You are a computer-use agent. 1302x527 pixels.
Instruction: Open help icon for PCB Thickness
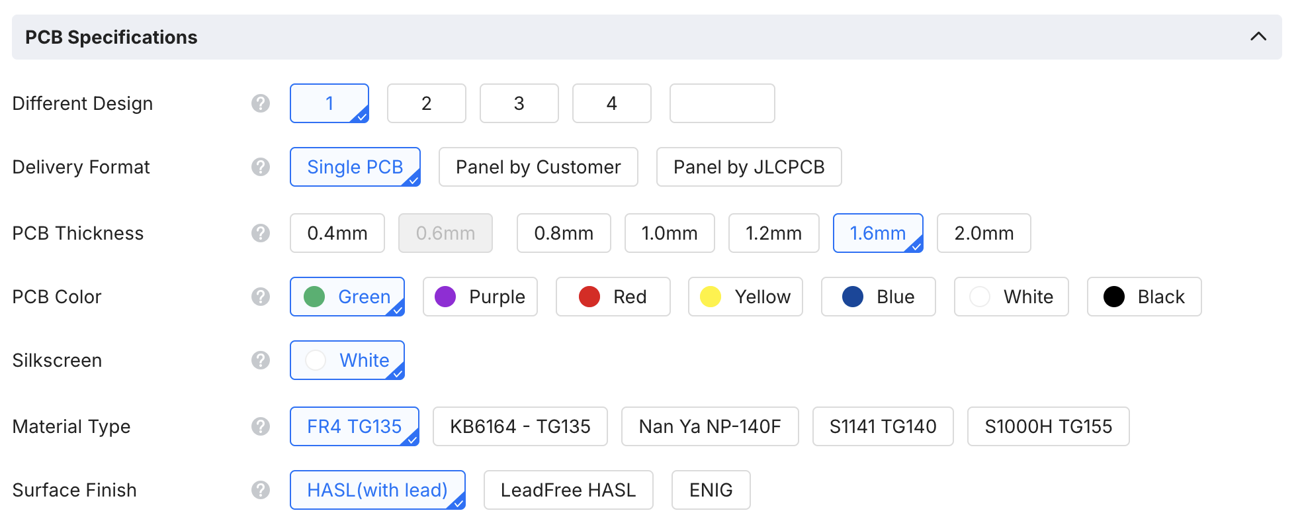pyautogui.click(x=261, y=233)
